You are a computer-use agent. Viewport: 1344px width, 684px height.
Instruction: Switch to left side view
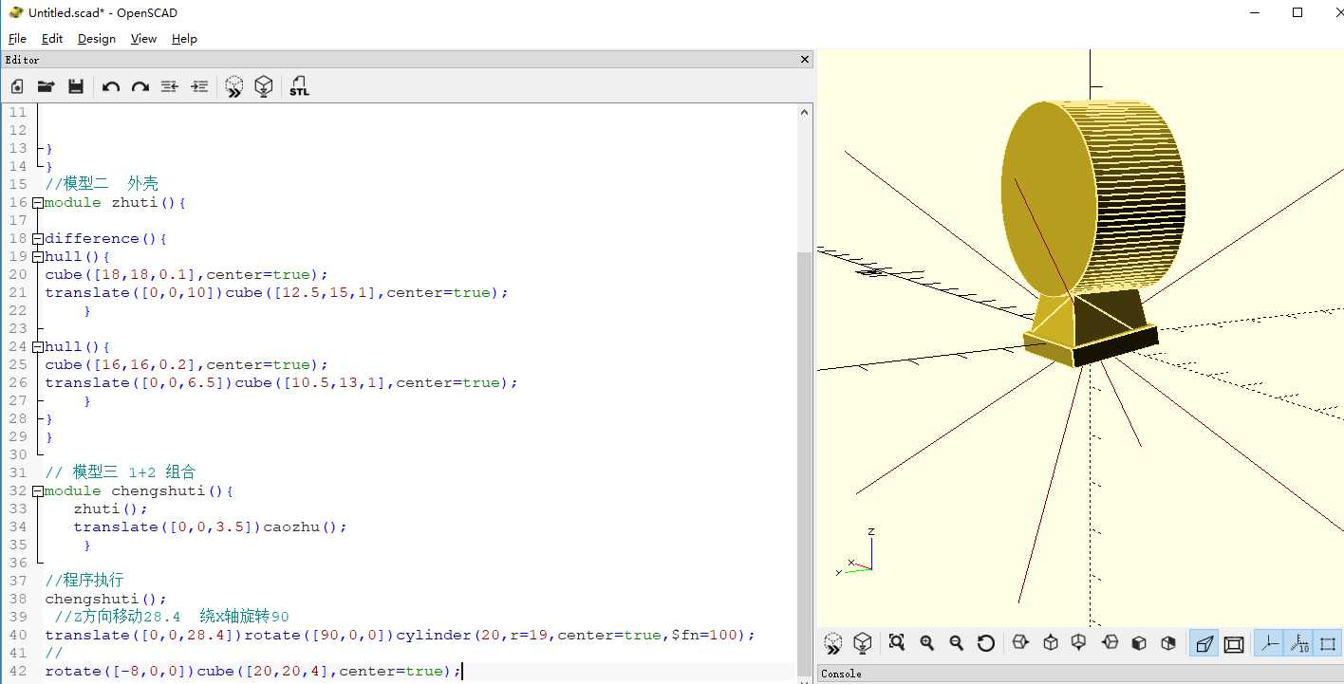click(x=1110, y=643)
